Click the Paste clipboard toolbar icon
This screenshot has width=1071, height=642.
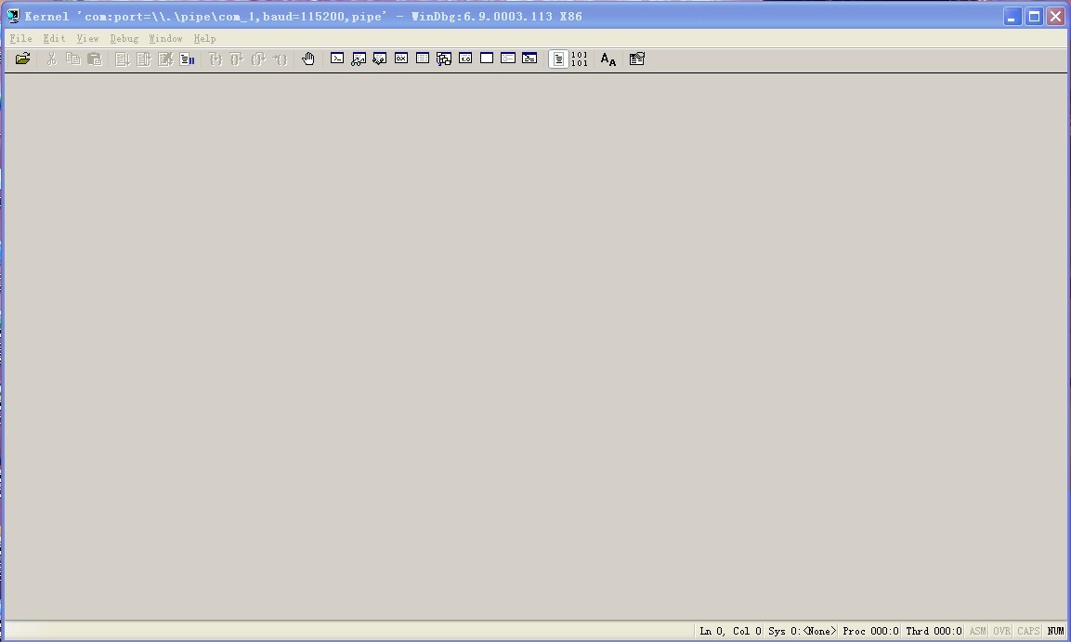pos(94,59)
